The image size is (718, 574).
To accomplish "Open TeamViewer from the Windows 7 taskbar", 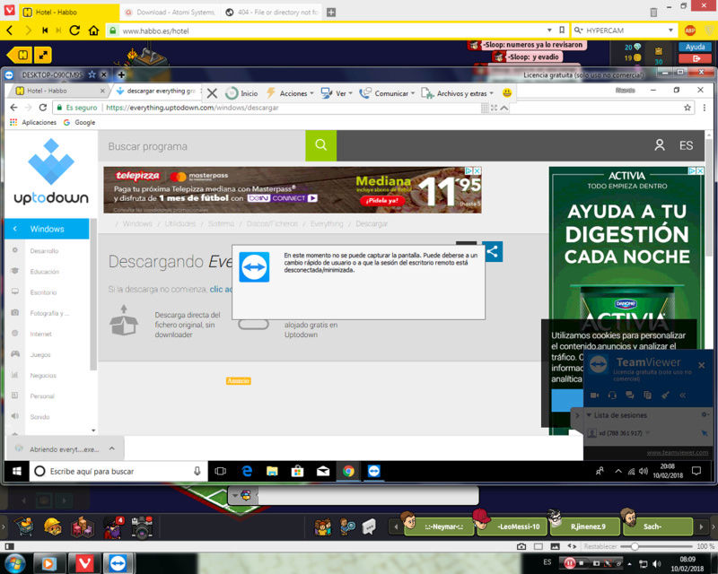I will pos(118,563).
